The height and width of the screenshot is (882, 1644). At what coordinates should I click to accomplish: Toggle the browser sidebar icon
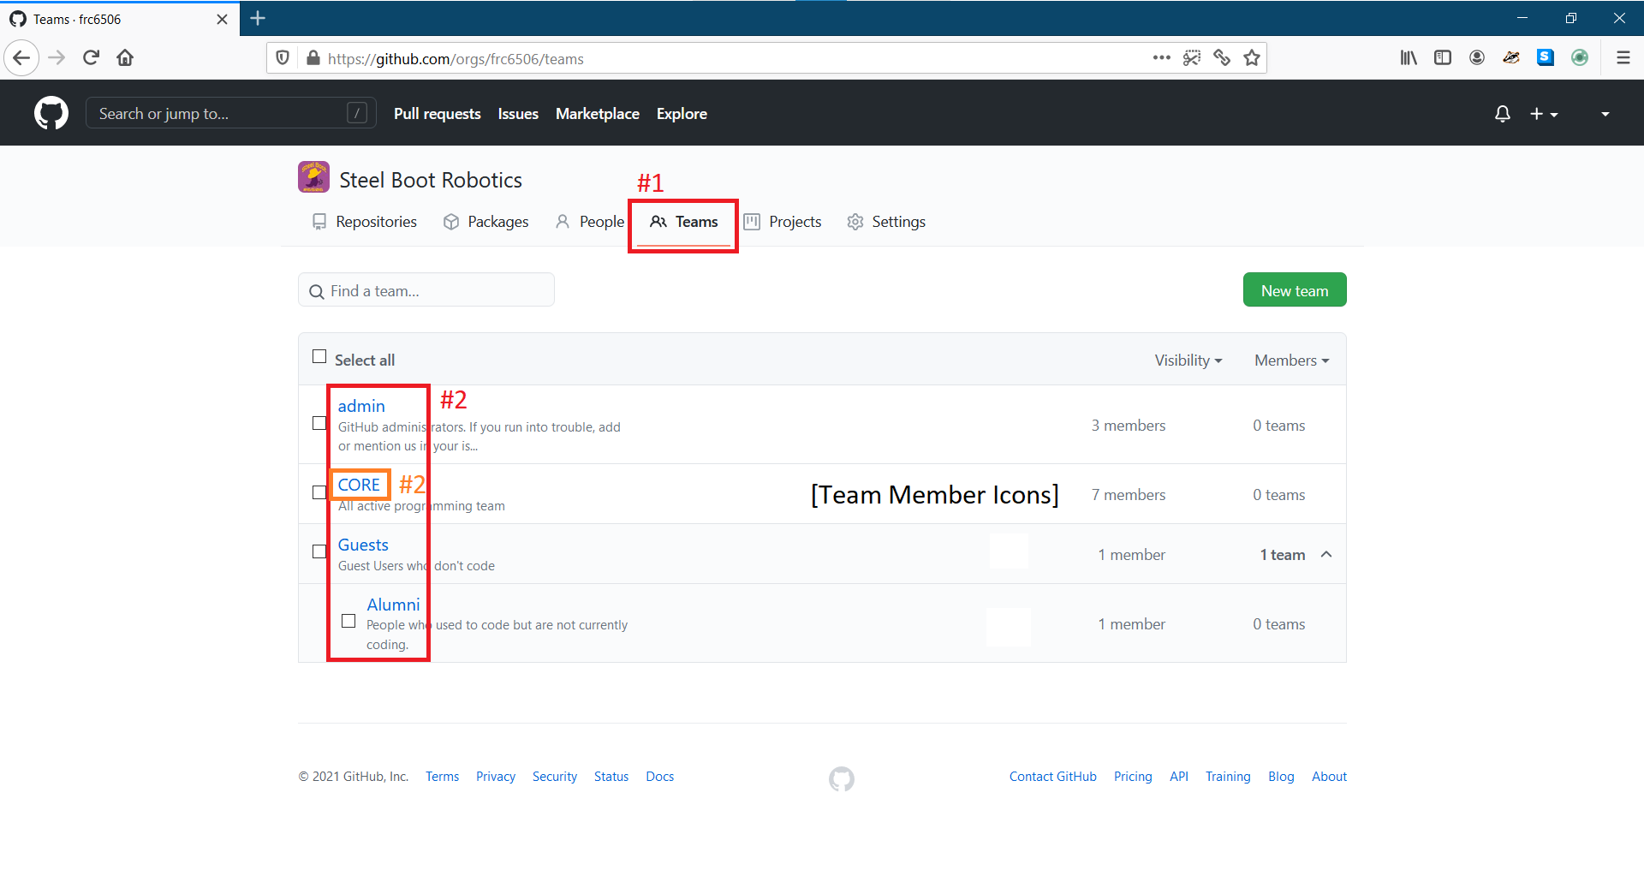point(1443,58)
